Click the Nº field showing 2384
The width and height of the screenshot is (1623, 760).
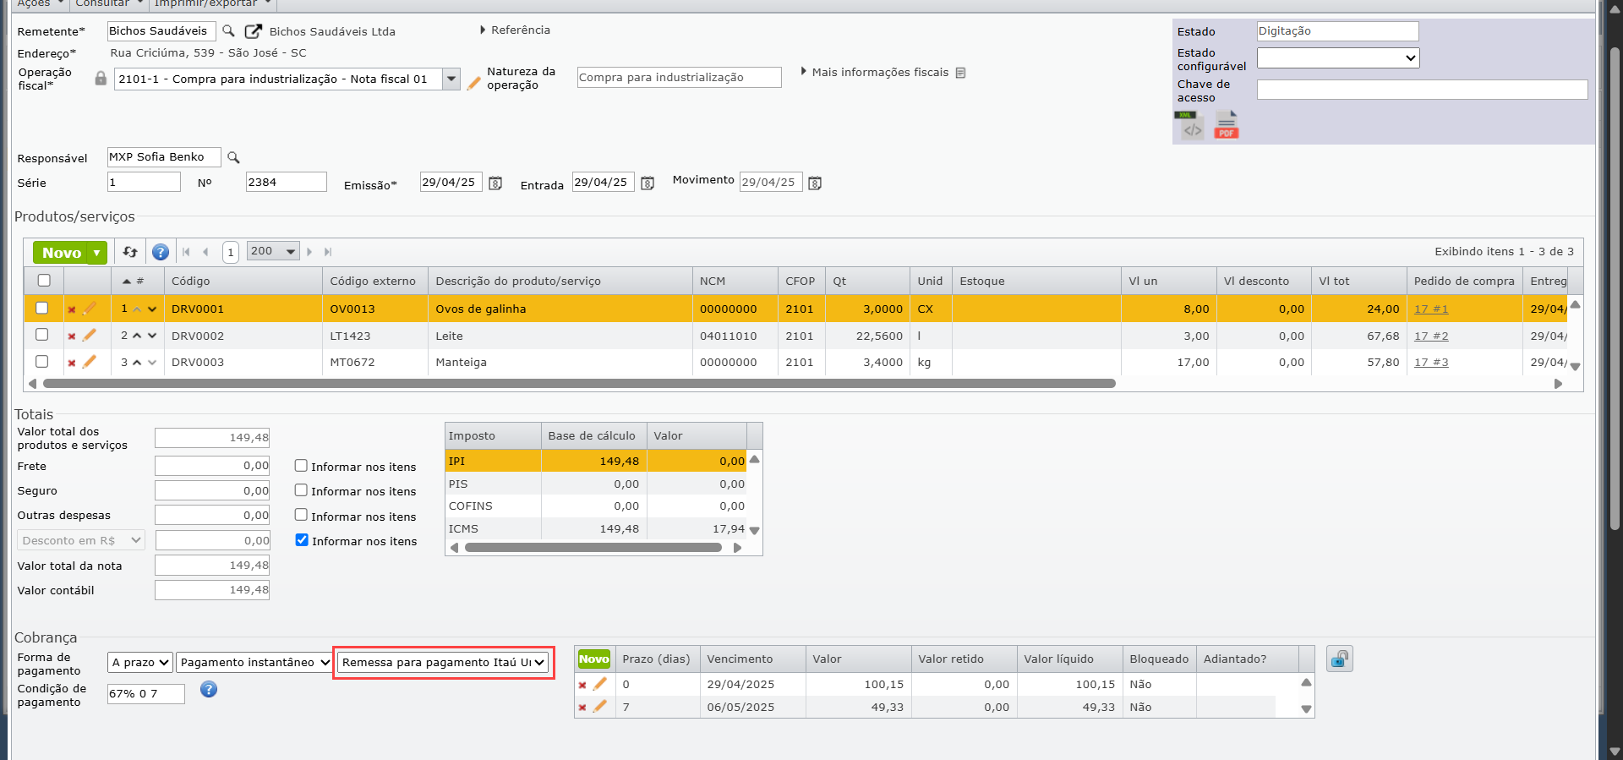tap(287, 182)
